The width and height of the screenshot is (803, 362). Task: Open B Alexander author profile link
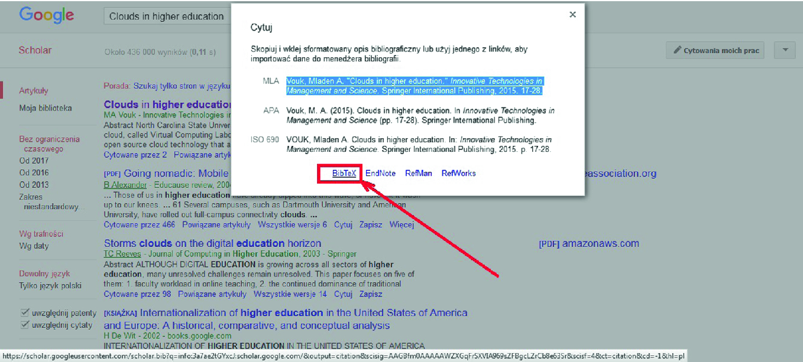coord(124,185)
